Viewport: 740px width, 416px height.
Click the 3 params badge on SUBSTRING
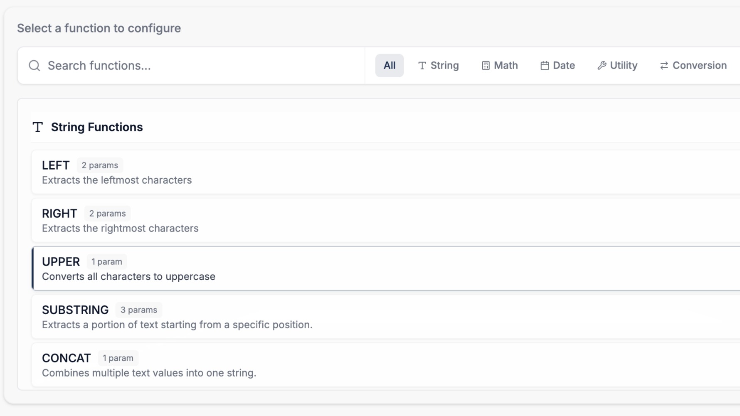(139, 310)
